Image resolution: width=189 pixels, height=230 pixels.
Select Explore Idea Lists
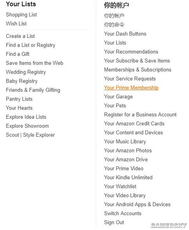point(26,117)
